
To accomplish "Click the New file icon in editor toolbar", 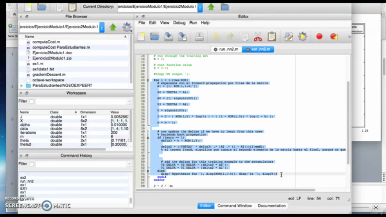I will [141, 37].
